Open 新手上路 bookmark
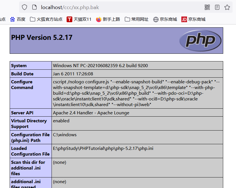236x188 pixels. tap(108, 19)
